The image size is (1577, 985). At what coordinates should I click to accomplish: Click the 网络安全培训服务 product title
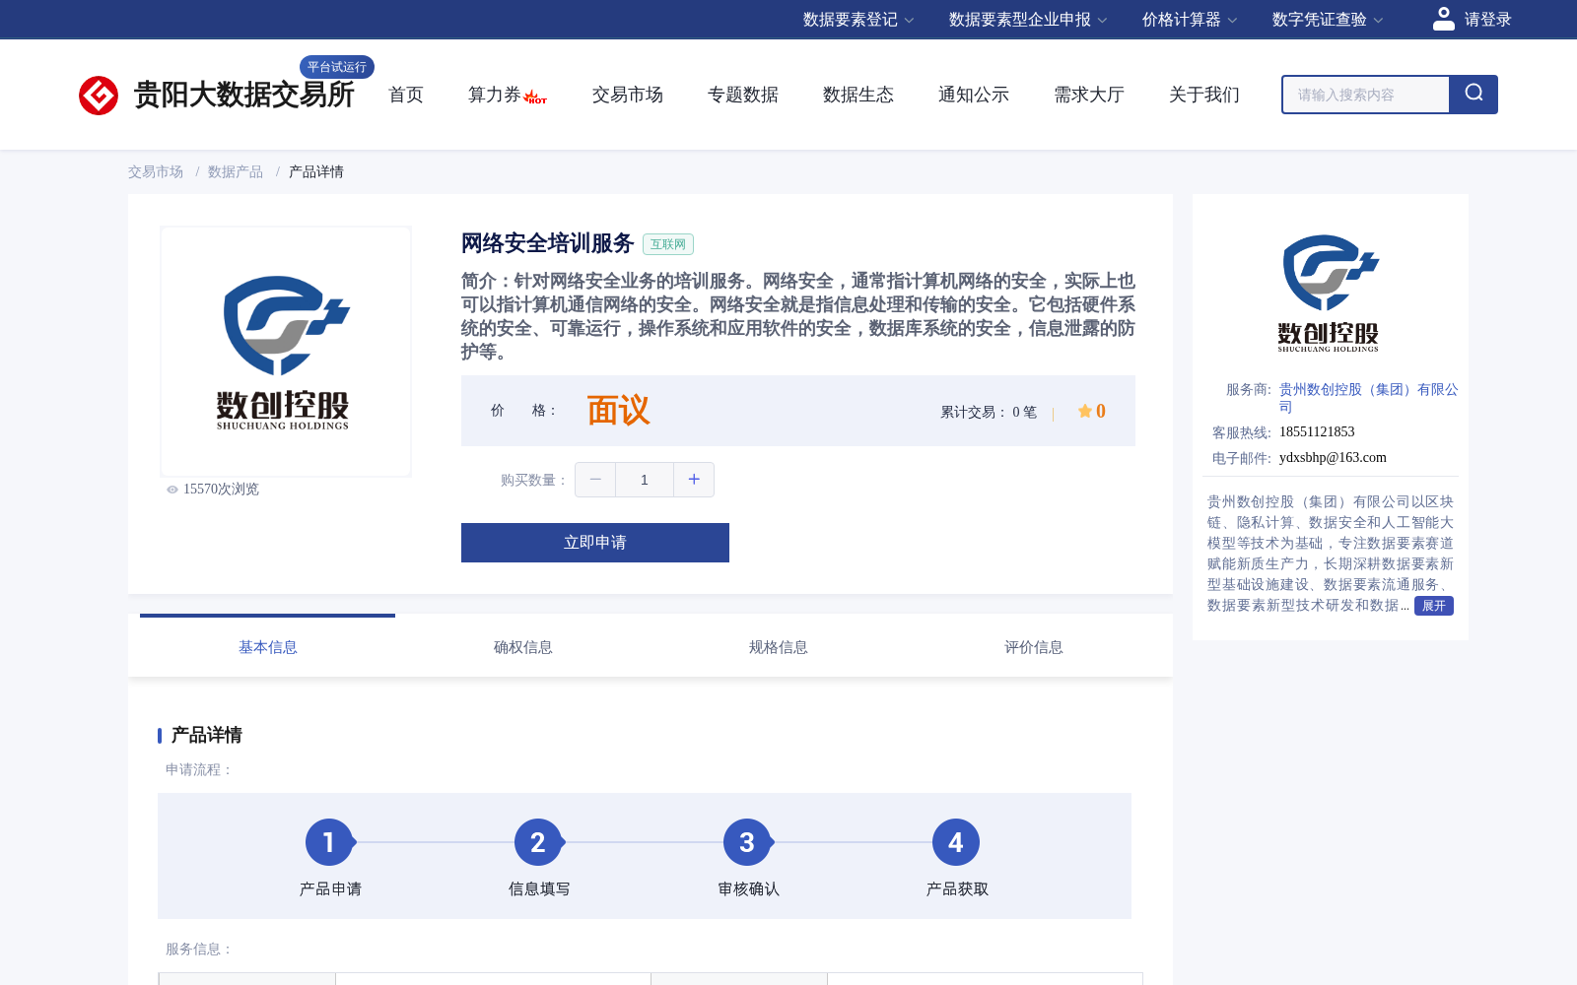coord(547,243)
